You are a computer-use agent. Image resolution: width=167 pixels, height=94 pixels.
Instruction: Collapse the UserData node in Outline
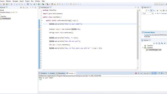tap(143, 48)
